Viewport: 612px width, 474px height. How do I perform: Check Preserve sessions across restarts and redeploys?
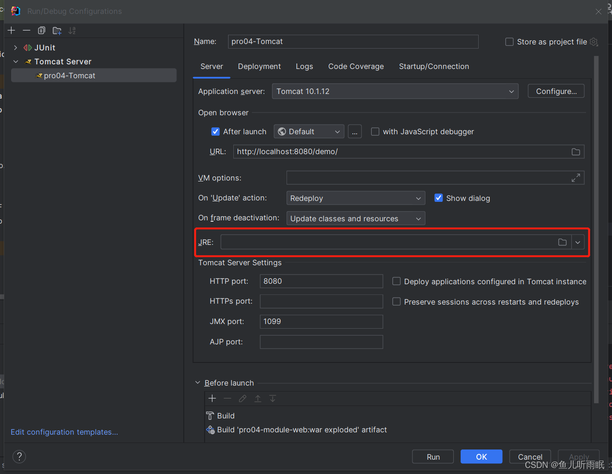point(396,301)
